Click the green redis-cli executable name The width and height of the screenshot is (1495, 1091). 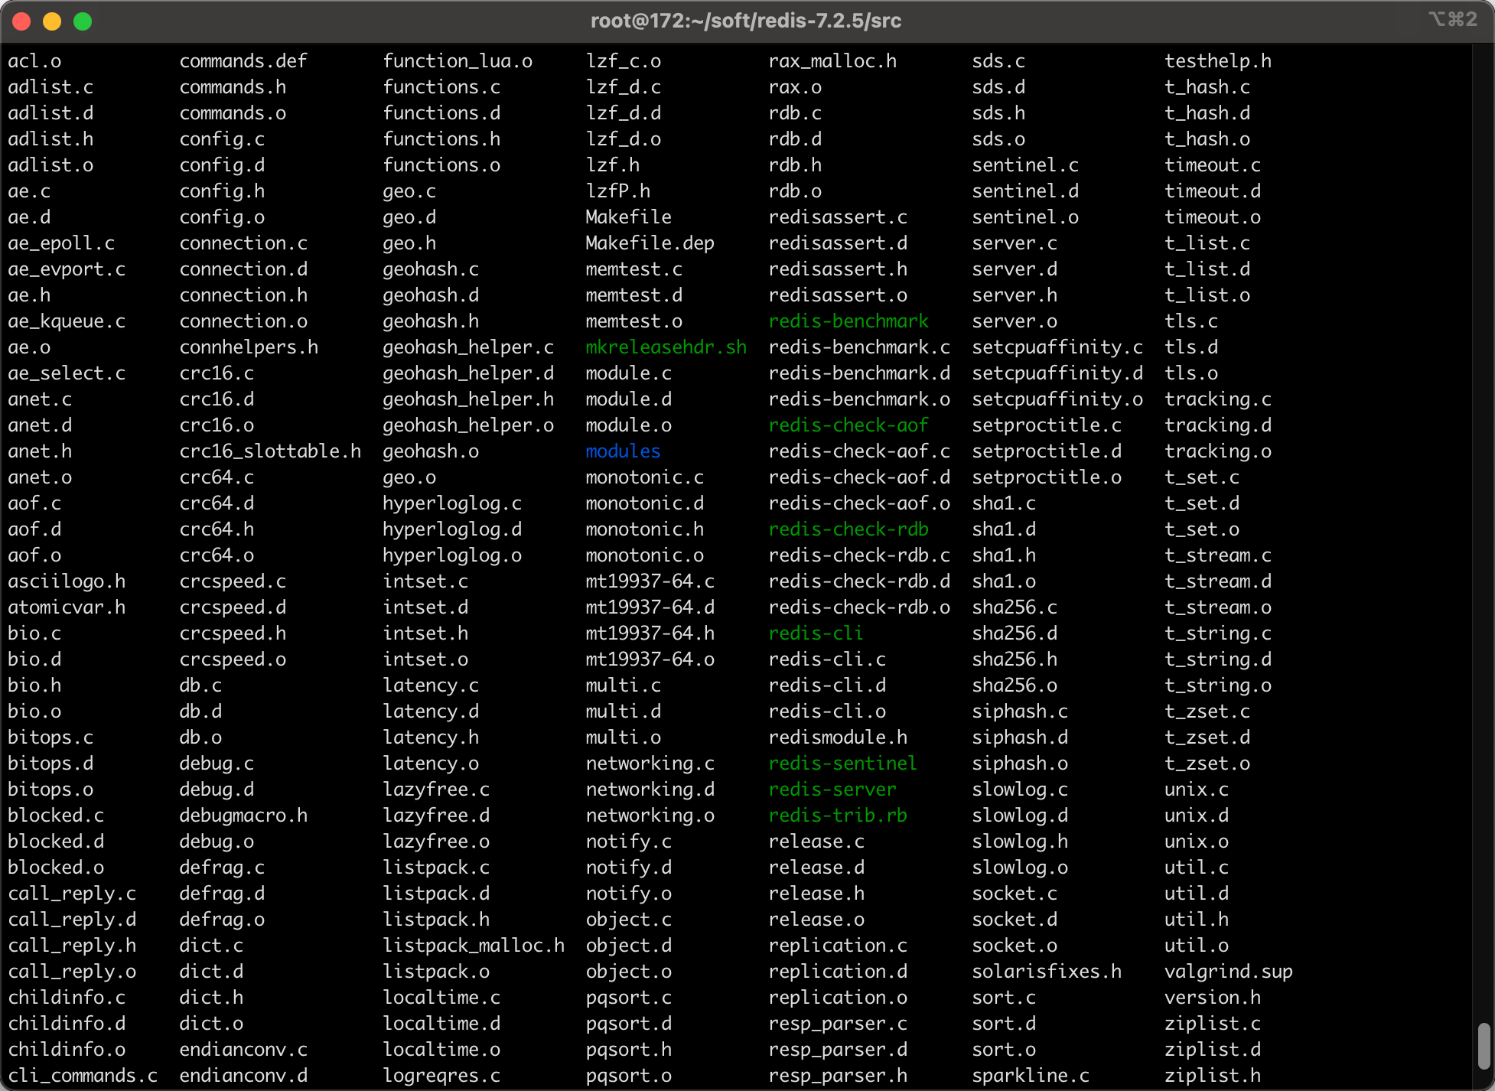point(816,633)
